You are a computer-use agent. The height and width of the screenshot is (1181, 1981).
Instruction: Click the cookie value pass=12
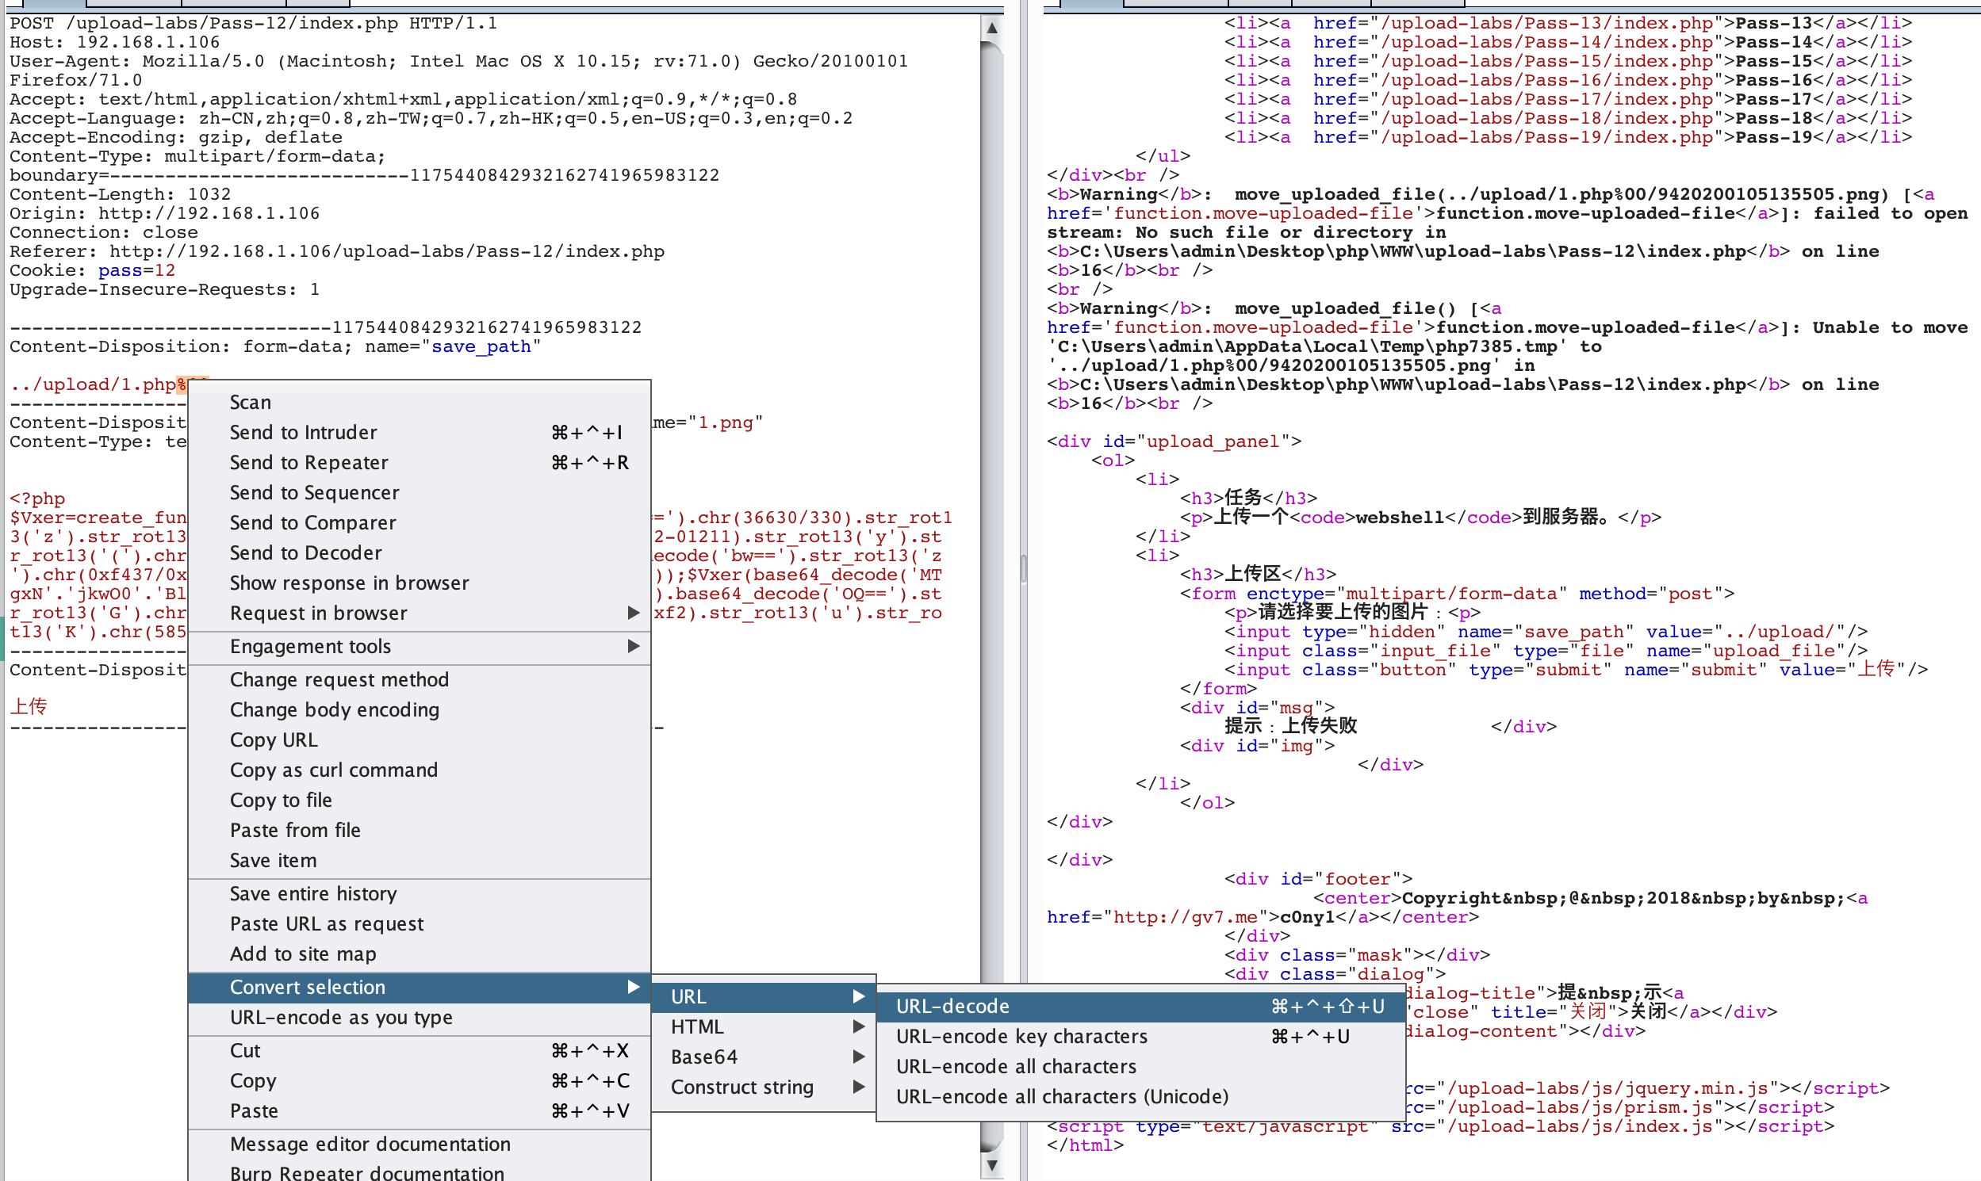click(137, 270)
